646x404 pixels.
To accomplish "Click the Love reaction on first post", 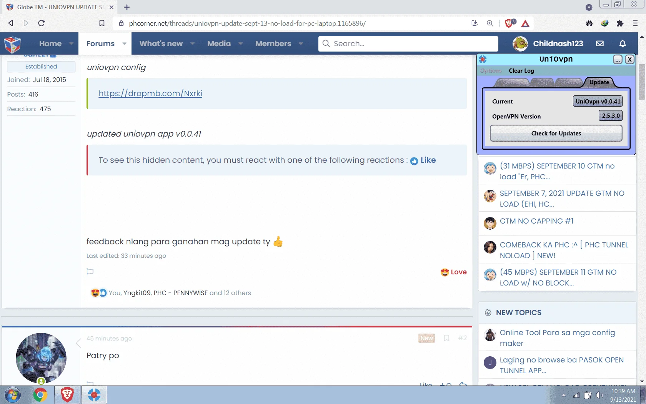I will coord(454,272).
